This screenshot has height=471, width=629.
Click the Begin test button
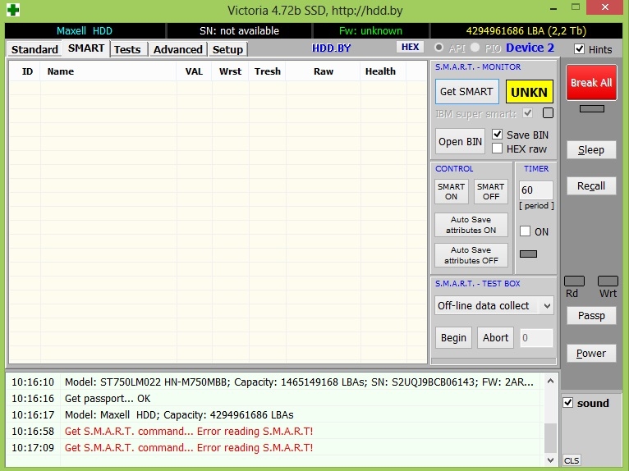454,338
